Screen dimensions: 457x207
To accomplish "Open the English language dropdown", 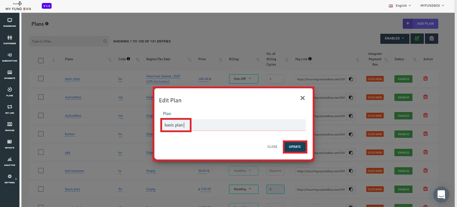I will [400, 6].
